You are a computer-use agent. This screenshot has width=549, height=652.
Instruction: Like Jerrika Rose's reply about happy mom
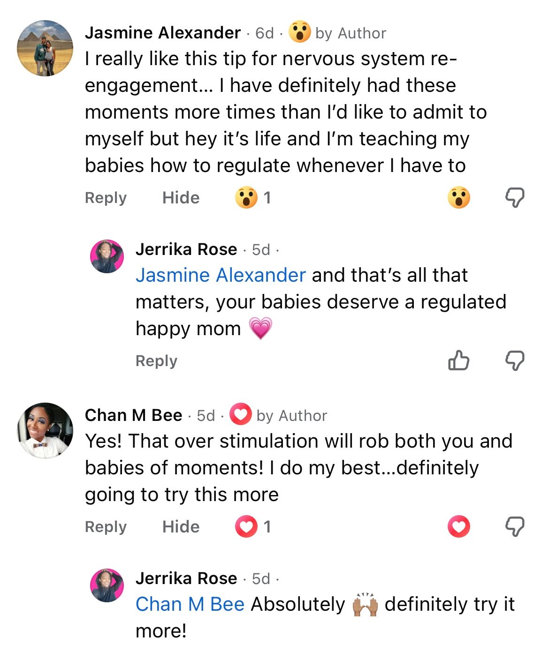click(x=458, y=361)
